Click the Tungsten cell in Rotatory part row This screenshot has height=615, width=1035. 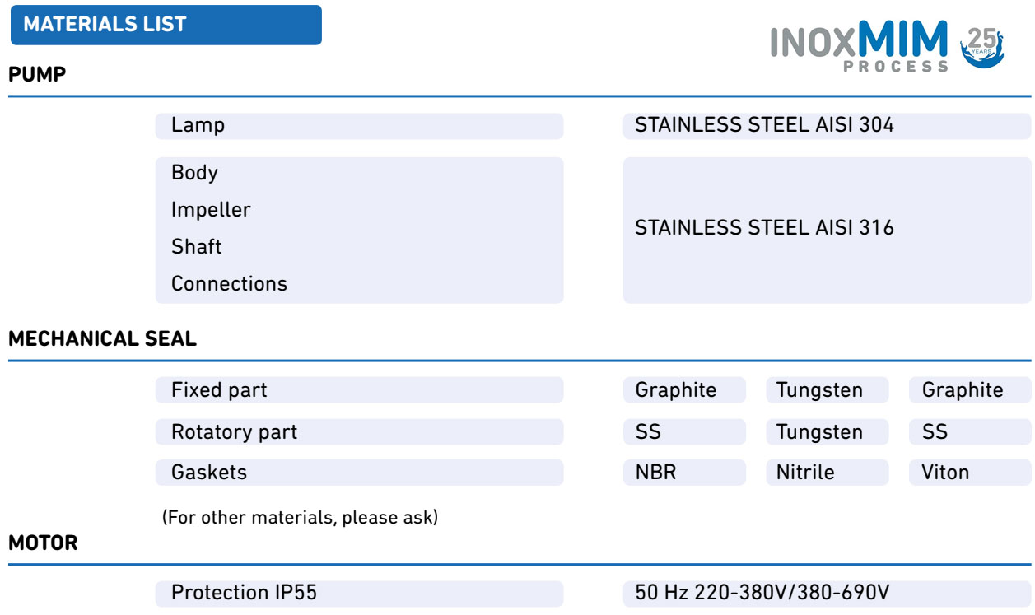pos(827,432)
